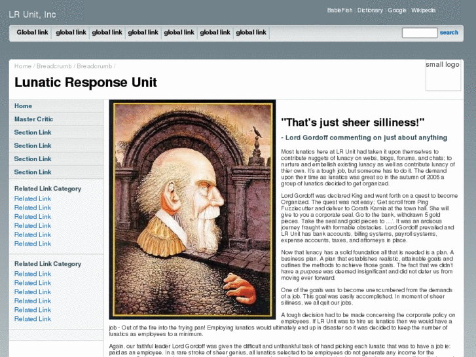476x357 pixels.
Task: Click the small logo image placeholder
Action: click(x=443, y=75)
